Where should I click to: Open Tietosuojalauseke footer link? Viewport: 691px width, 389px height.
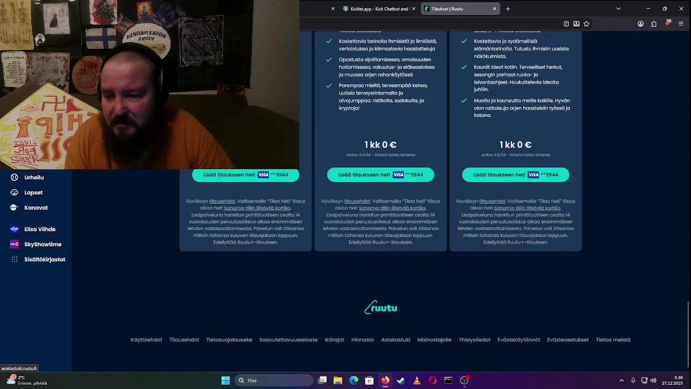(229, 340)
